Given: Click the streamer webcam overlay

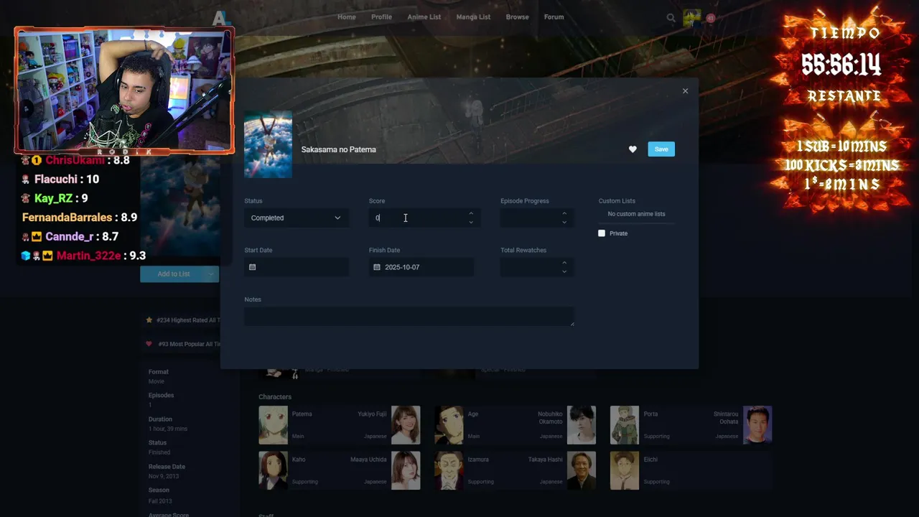Looking at the screenshot, I should (124, 90).
